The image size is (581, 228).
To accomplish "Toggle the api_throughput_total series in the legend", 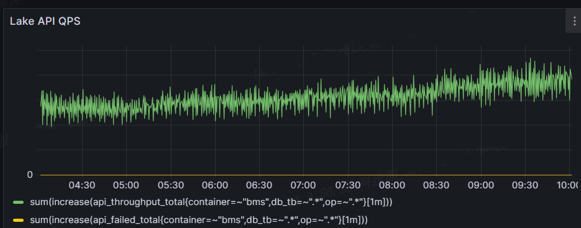I will (x=211, y=202).
